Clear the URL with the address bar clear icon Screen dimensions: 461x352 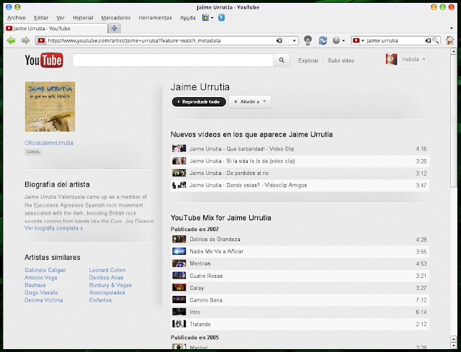pos(279,40)
